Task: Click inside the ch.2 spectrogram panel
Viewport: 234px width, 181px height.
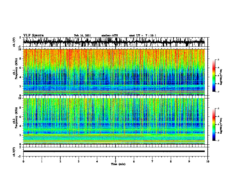Action: point(114,121)
